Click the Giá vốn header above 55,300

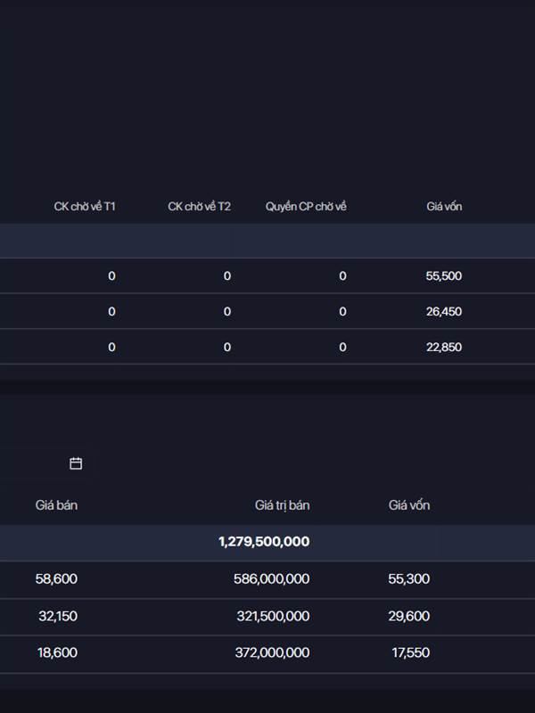pos(409,505)
